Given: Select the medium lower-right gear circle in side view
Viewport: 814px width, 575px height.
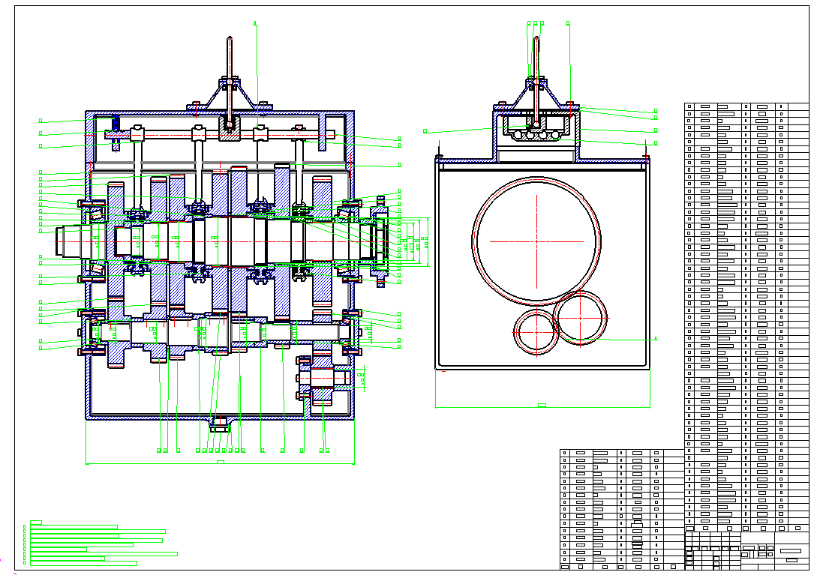Looking at the screenshot, I should (x=581, y=318).
